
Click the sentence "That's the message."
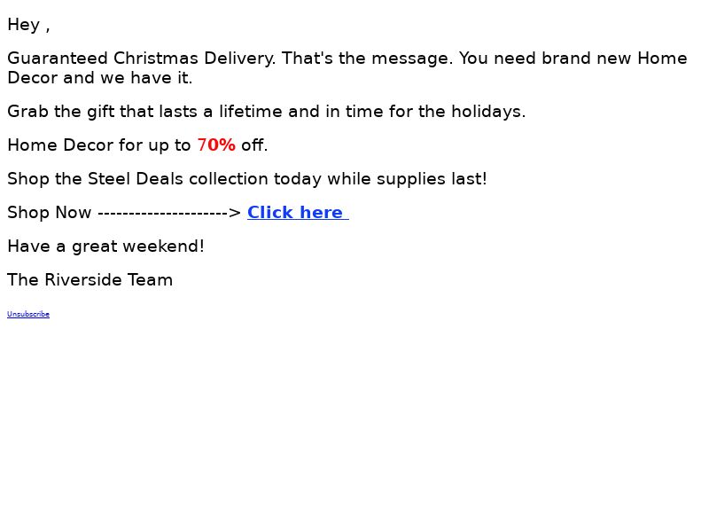coord(367,59)
